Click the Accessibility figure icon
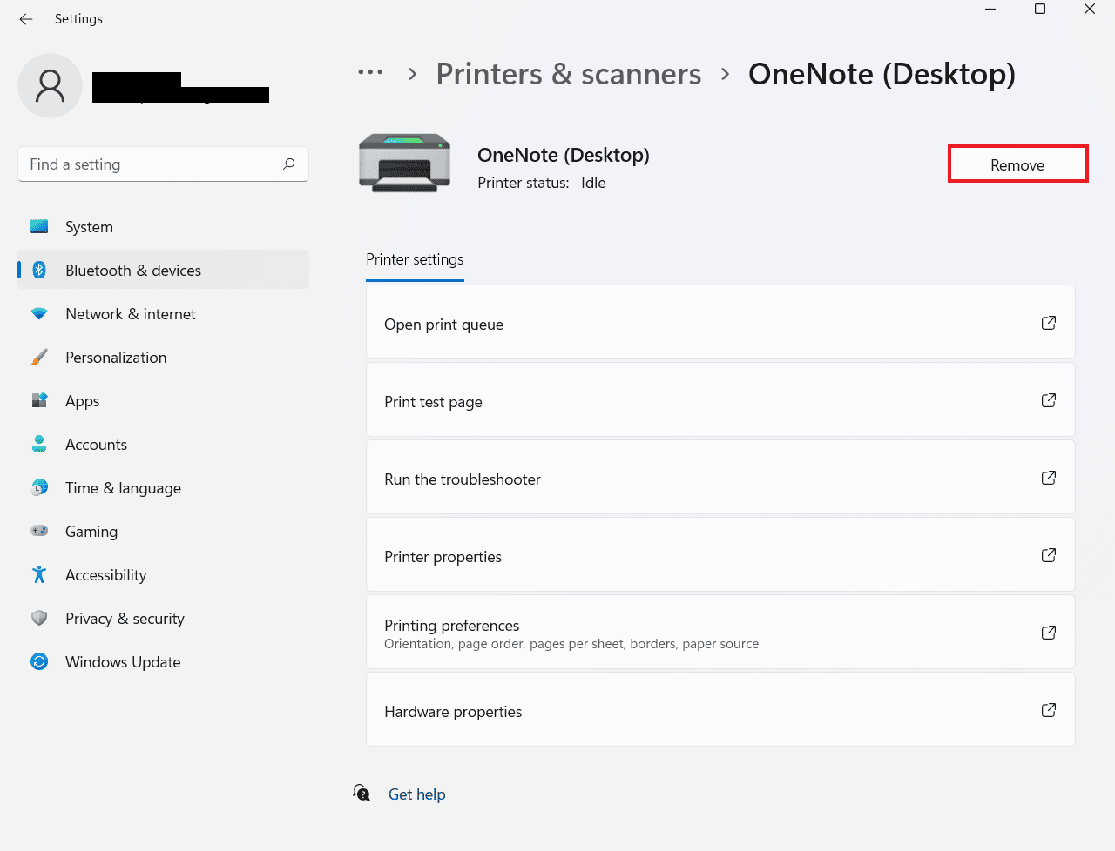 39,574
